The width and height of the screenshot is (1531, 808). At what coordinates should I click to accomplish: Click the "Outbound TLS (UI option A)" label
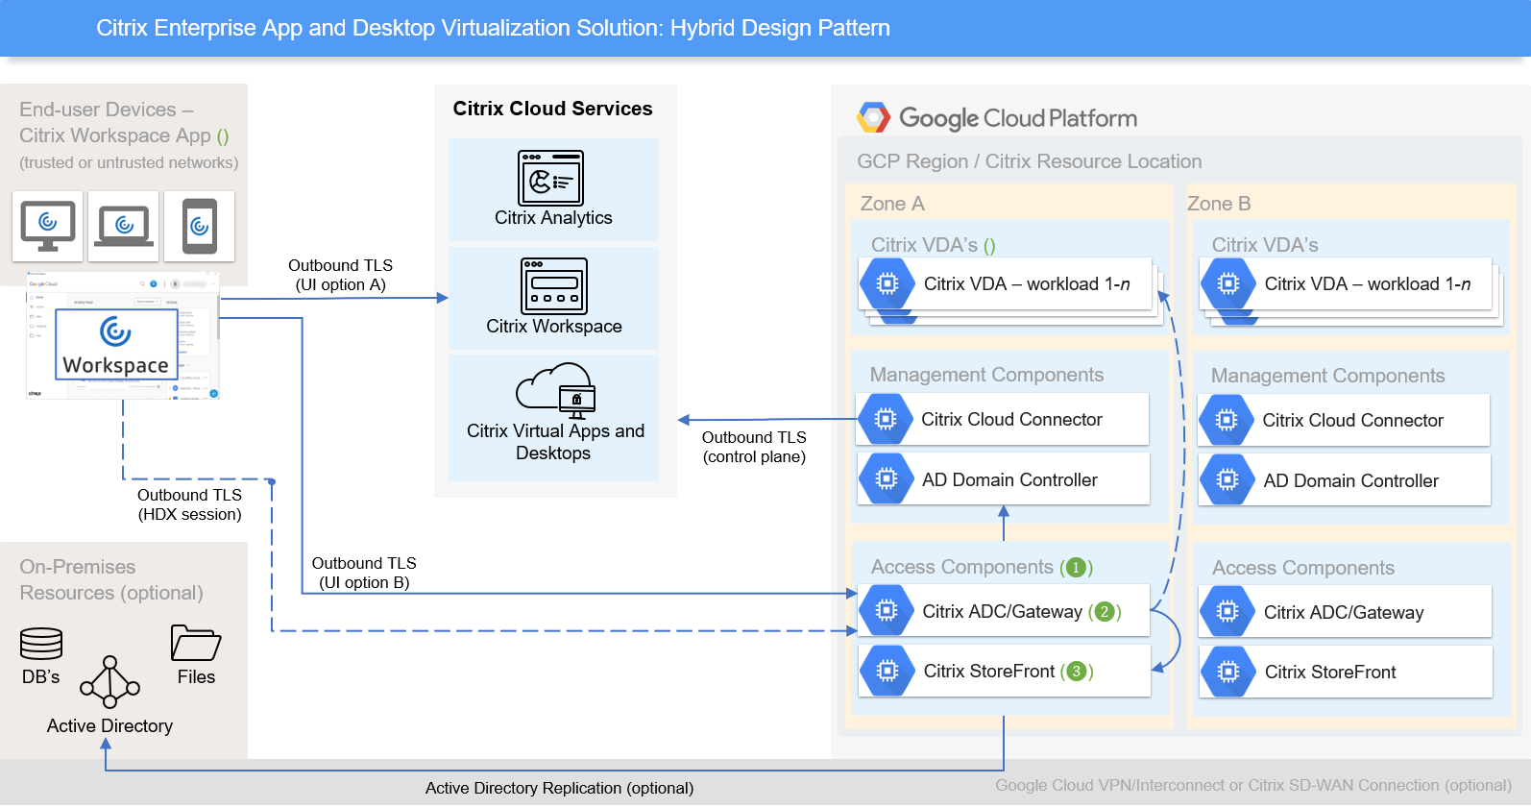pyautogui.click(x=340, y=275)
